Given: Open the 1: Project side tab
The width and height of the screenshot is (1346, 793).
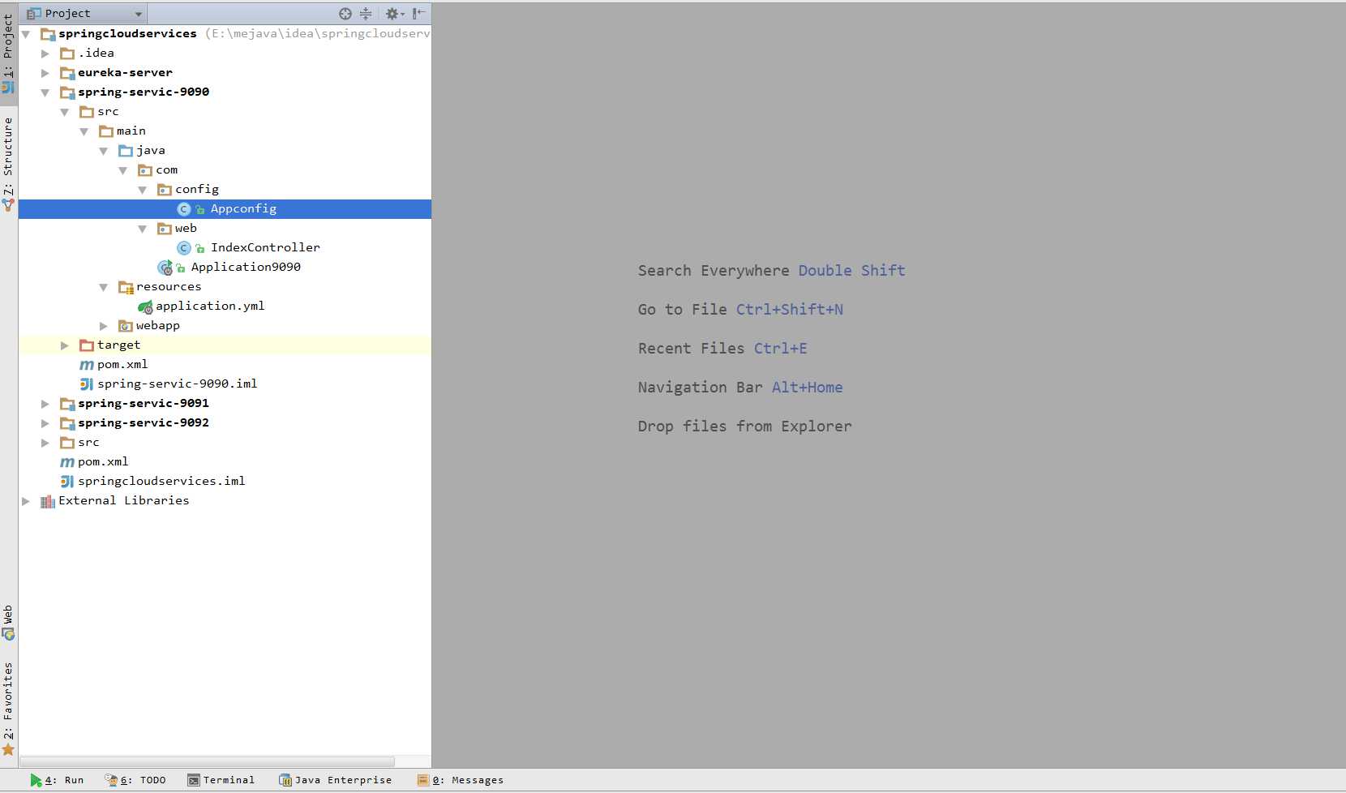Looking at the screenshot, I should (x=8, y=54).
